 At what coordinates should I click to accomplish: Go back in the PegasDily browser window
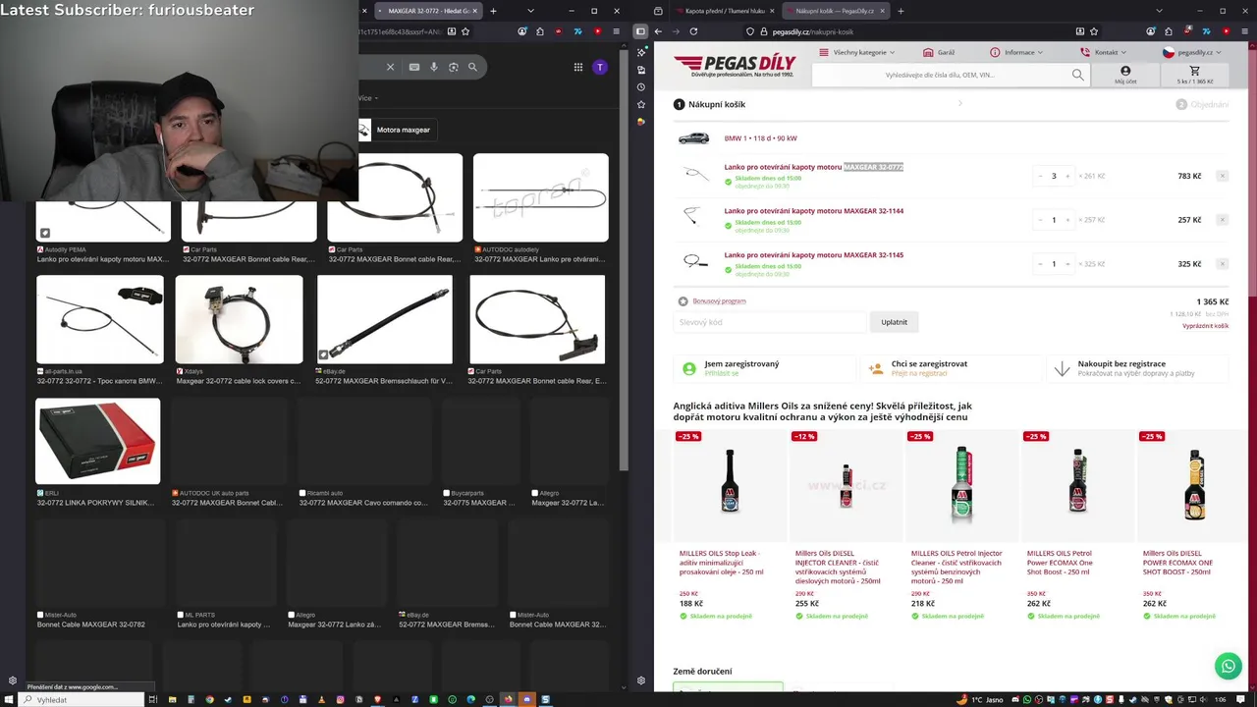pyautogui.click(x=658, y=31)
